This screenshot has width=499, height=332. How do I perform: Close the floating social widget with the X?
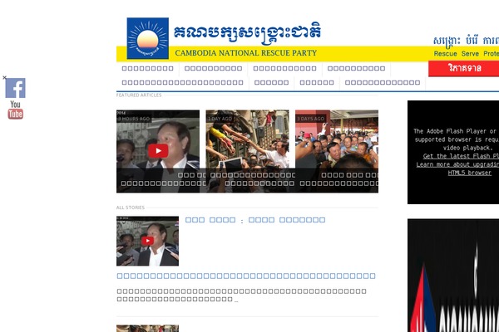(4, 77)
